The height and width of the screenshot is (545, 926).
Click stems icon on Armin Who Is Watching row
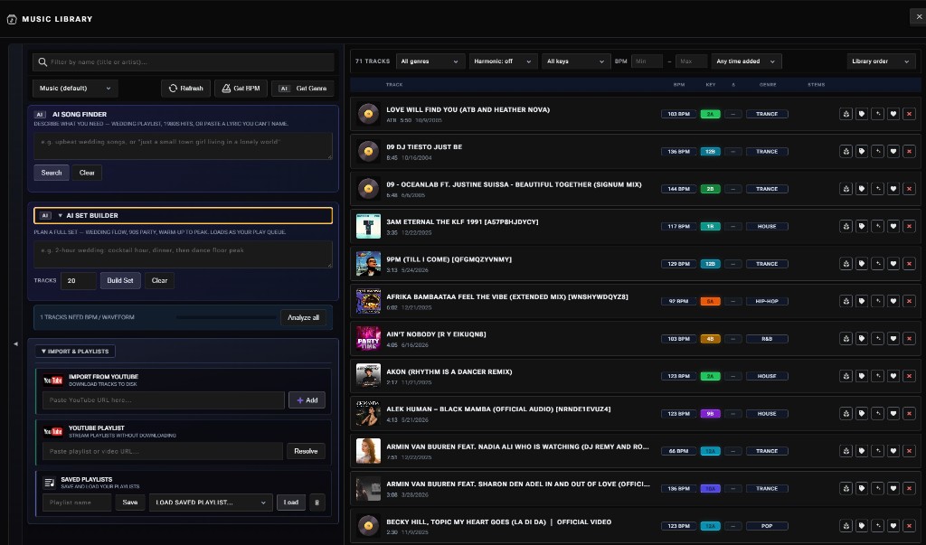point(846,451)
